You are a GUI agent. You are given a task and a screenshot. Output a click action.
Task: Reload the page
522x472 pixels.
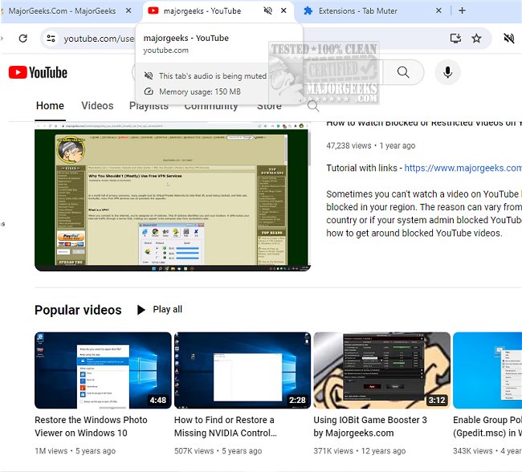click(22, 39)
